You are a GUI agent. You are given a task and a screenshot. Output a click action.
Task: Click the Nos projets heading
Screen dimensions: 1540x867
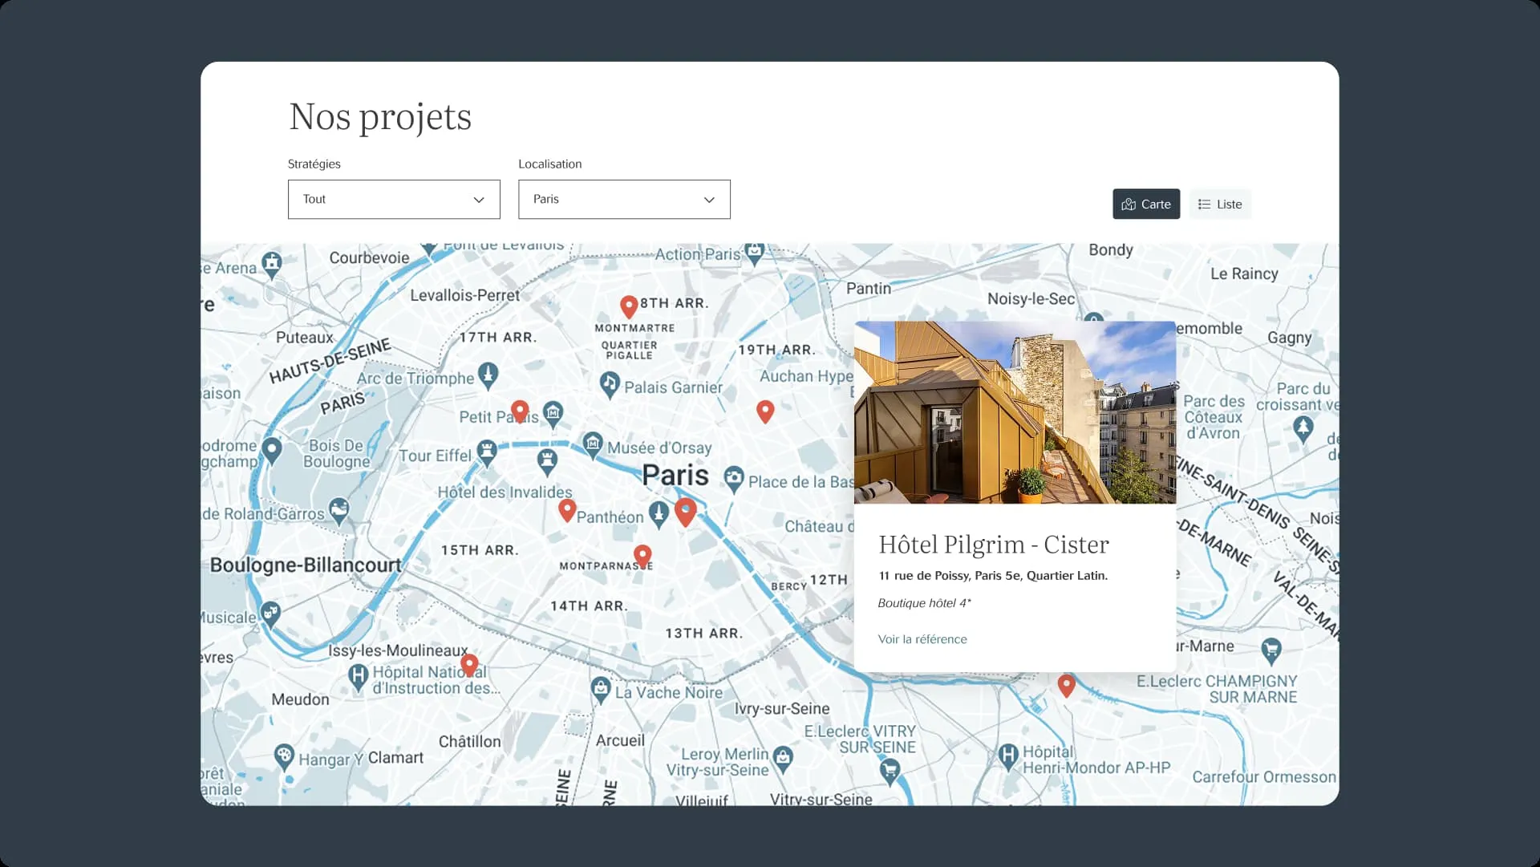pyautogui.click(x=380, y=117)
